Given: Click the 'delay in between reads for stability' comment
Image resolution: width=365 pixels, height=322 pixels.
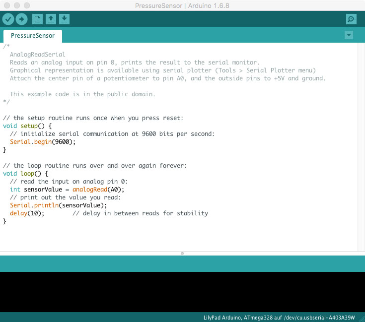Looking at the screenshot, I should [x=141, y=213].
